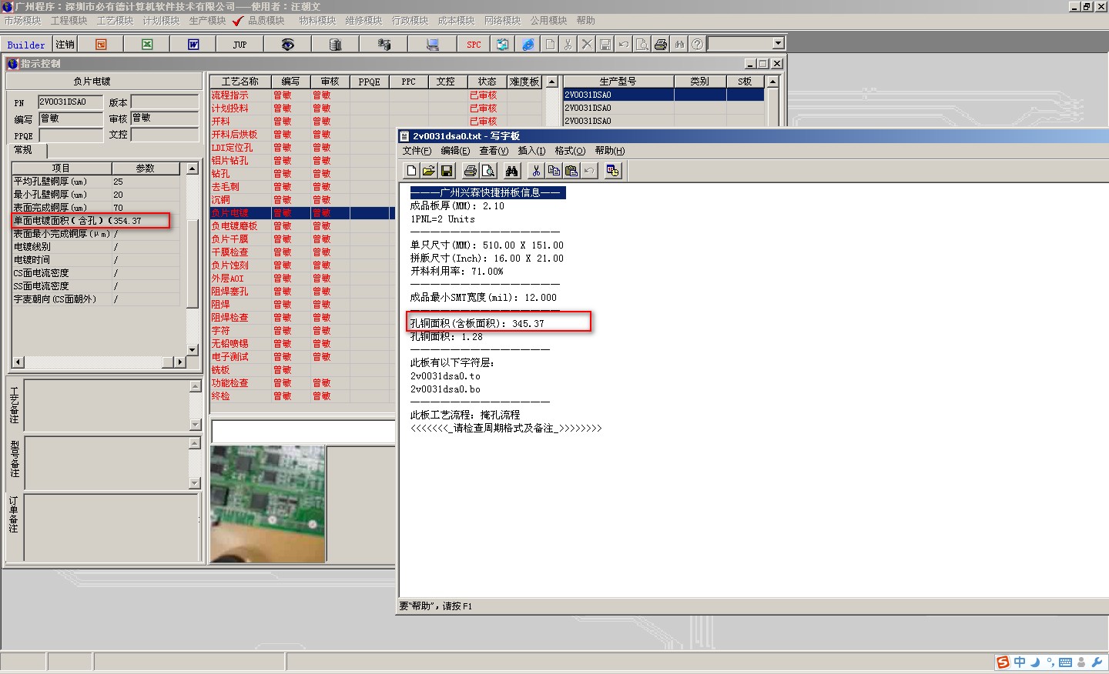The height and width of the screenshot is (674, 1109).
Task: Click Print icon in WordPad toolbar
Action: point(470,171)
